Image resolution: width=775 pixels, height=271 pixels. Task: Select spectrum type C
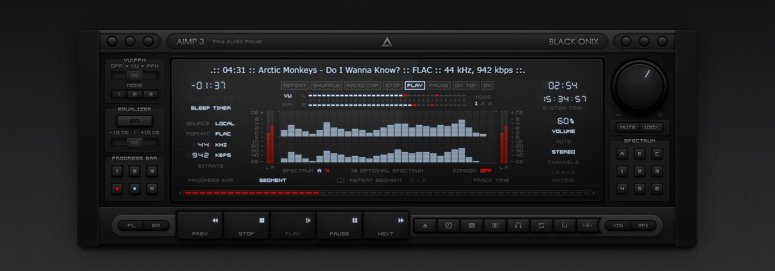(x=657, y=154)
